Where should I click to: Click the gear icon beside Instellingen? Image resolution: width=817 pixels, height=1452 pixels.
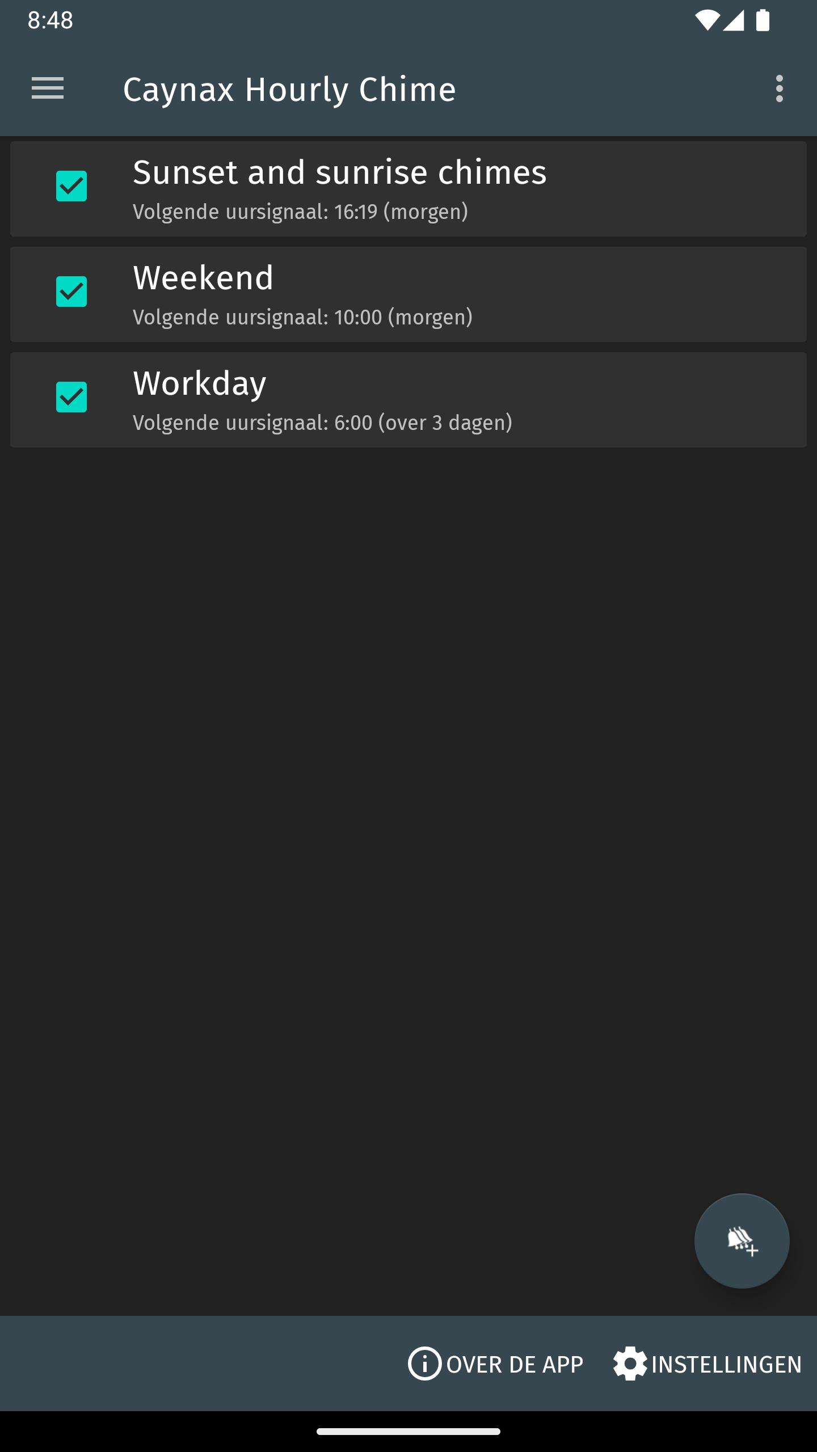(630, 1364)
